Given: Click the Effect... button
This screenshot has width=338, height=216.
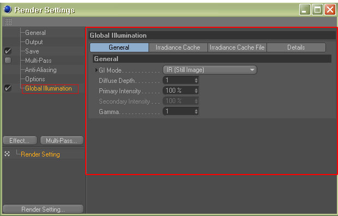Looking at the screenshot, I should (x=20, y=140).
